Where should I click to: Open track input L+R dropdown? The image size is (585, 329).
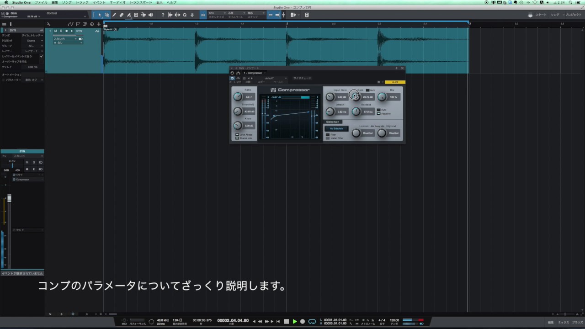click(65, 39)
